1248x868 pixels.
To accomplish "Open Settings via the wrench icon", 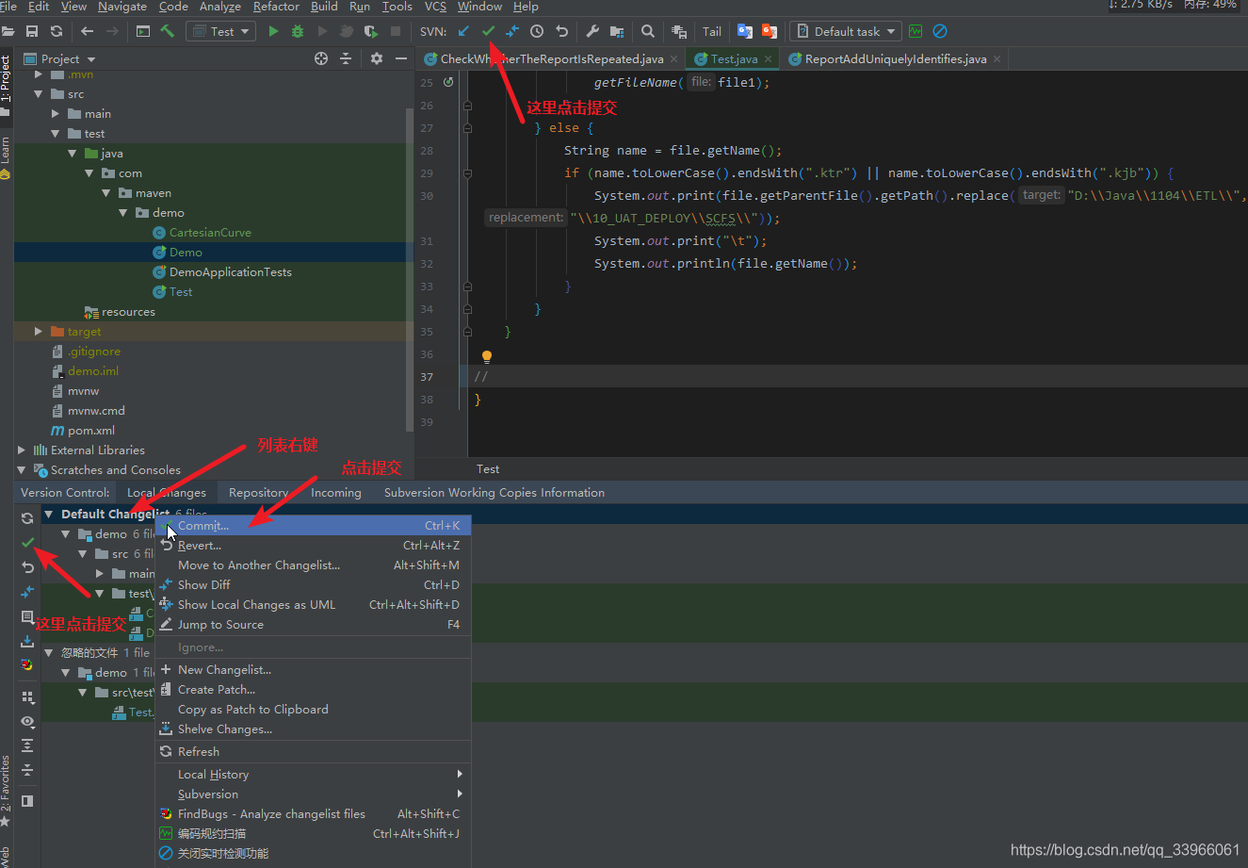I will [592, 31].
